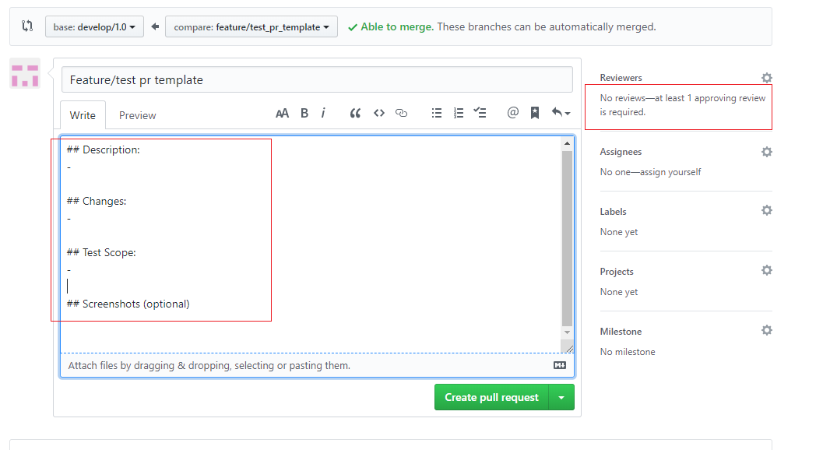Apply bold formatting from the toolbar
Viewport: 830px width, 450px height.
(304, 113)
